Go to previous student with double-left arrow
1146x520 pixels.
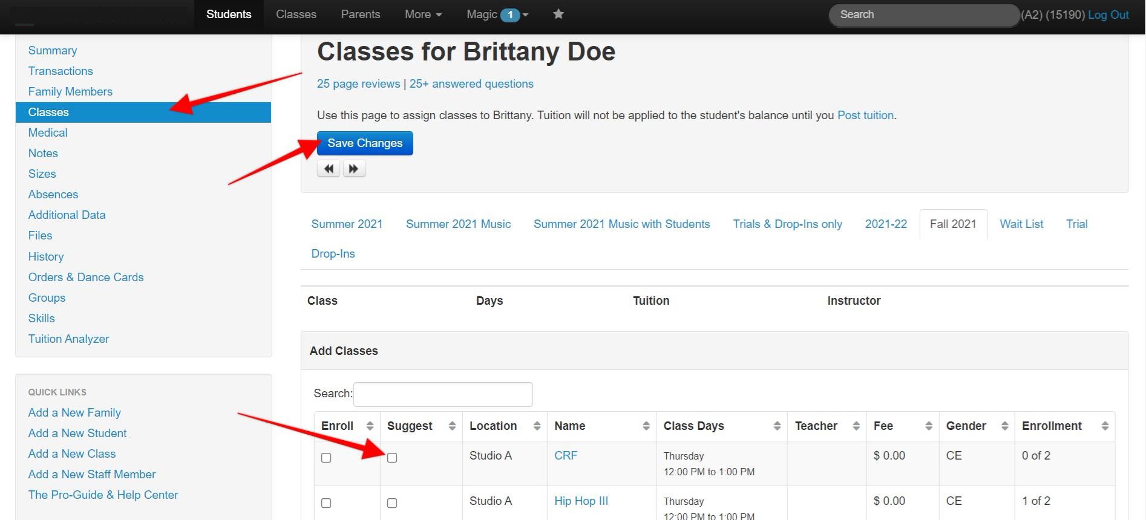tap(329, 169)
